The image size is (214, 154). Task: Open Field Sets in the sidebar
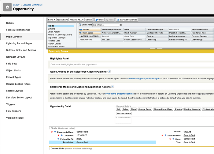pos(12,64)
